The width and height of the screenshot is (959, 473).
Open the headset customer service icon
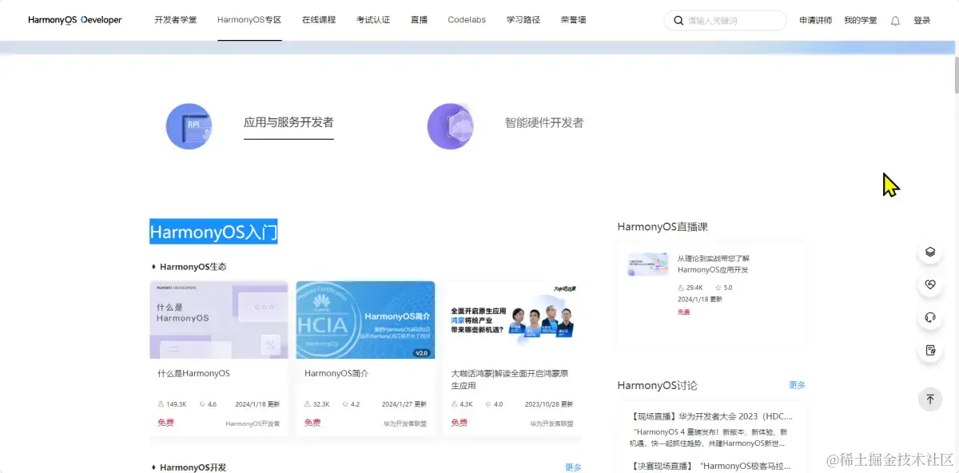click(930, 318)
